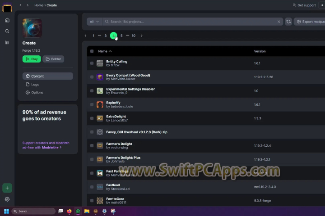
Task: Click the Fast Paintings mod icon
Action: (x=100, y=173)
